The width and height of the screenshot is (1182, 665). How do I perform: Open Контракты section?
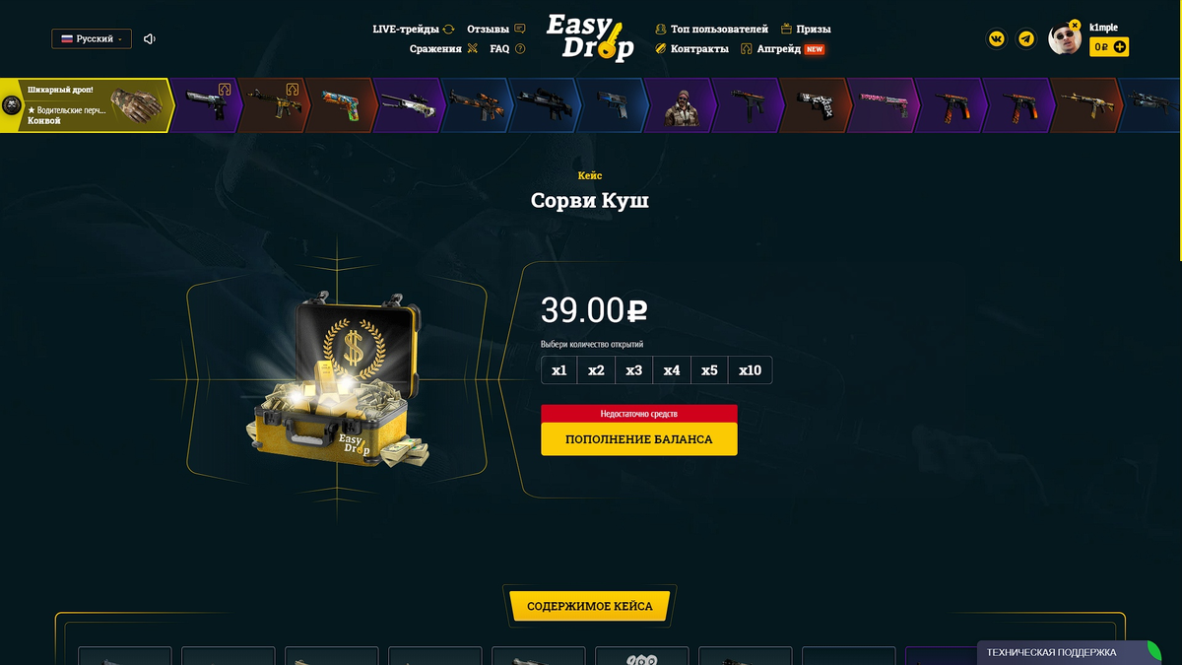691,48
